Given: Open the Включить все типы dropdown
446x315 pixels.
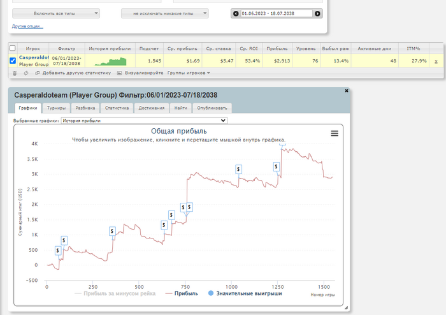Looking at the screenshot, I should (x=56, y=13).
